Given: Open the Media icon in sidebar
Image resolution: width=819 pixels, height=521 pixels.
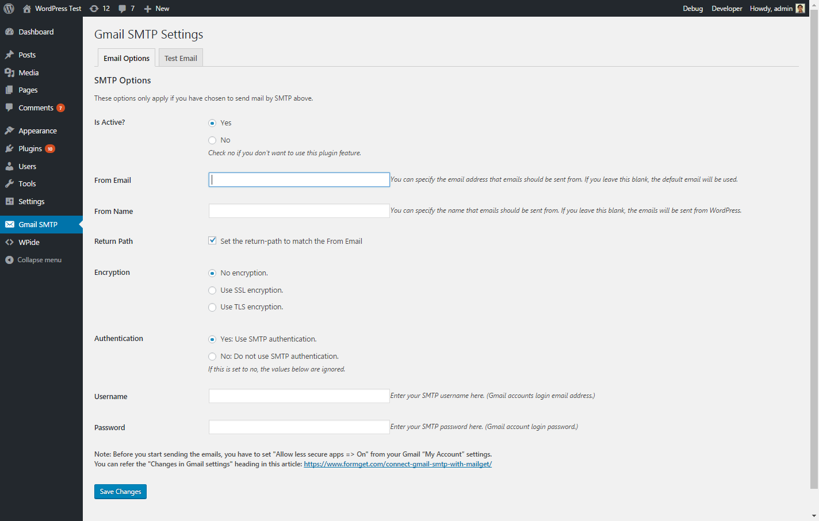Looking at the screenshot, I should coord(9,73).
